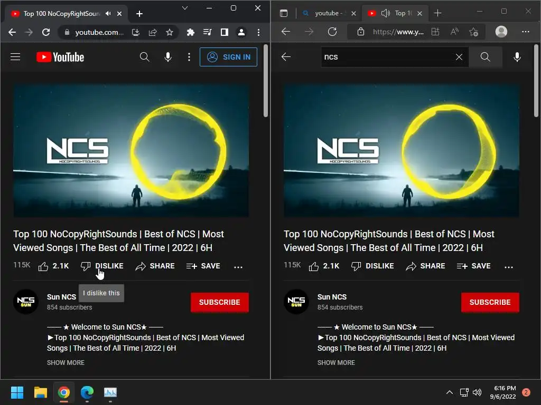This screenshot has height=405, width=541.
Task: Open Sun NCS channel avatar in Chrome window
Action: tap(26, 302)
